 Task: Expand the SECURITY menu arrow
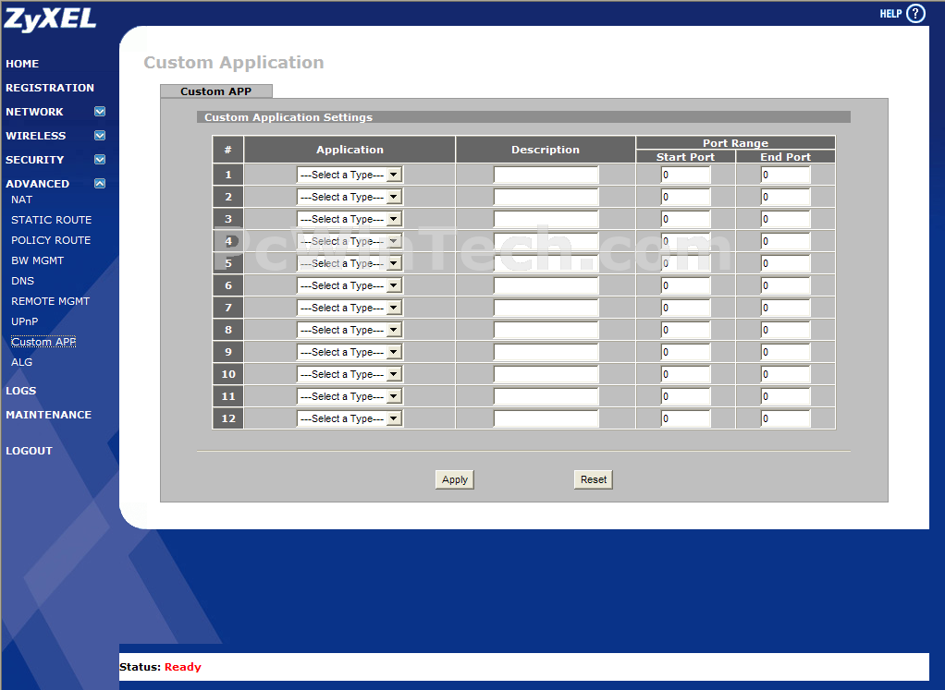coord(100,160)
